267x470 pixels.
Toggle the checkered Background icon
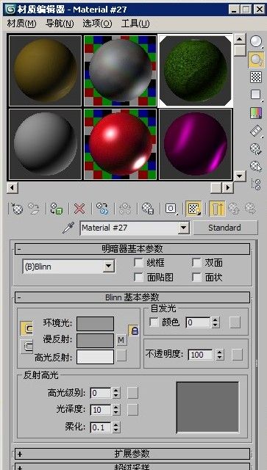click(256, 77)
